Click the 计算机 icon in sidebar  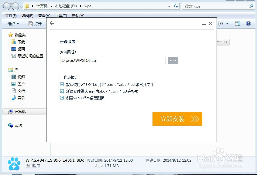coord(11,112)
